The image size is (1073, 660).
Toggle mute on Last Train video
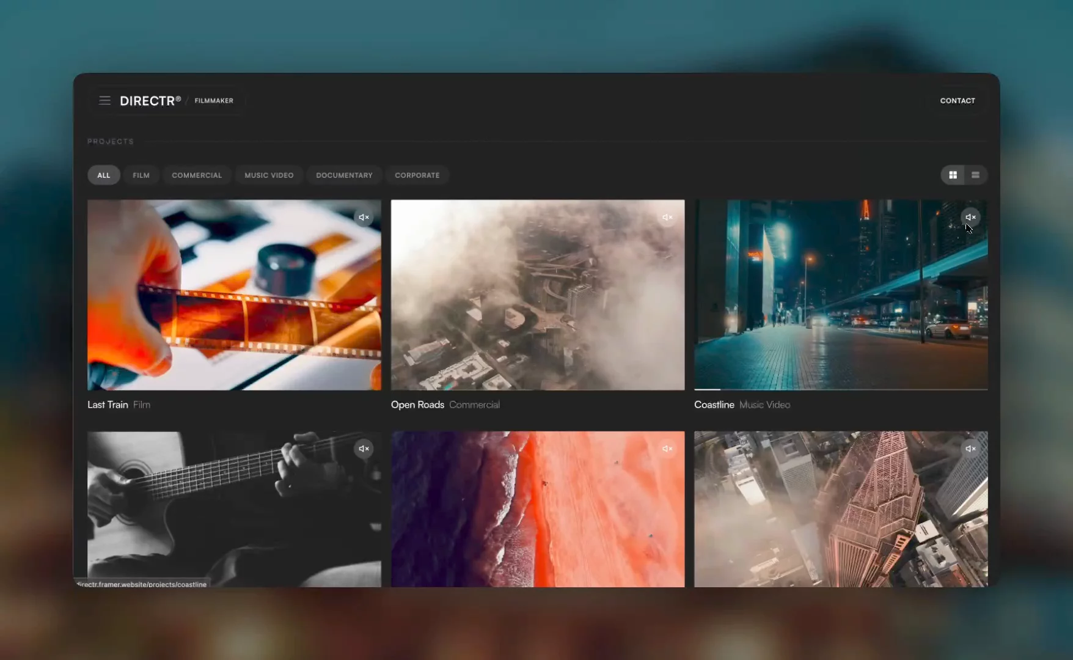364,217
